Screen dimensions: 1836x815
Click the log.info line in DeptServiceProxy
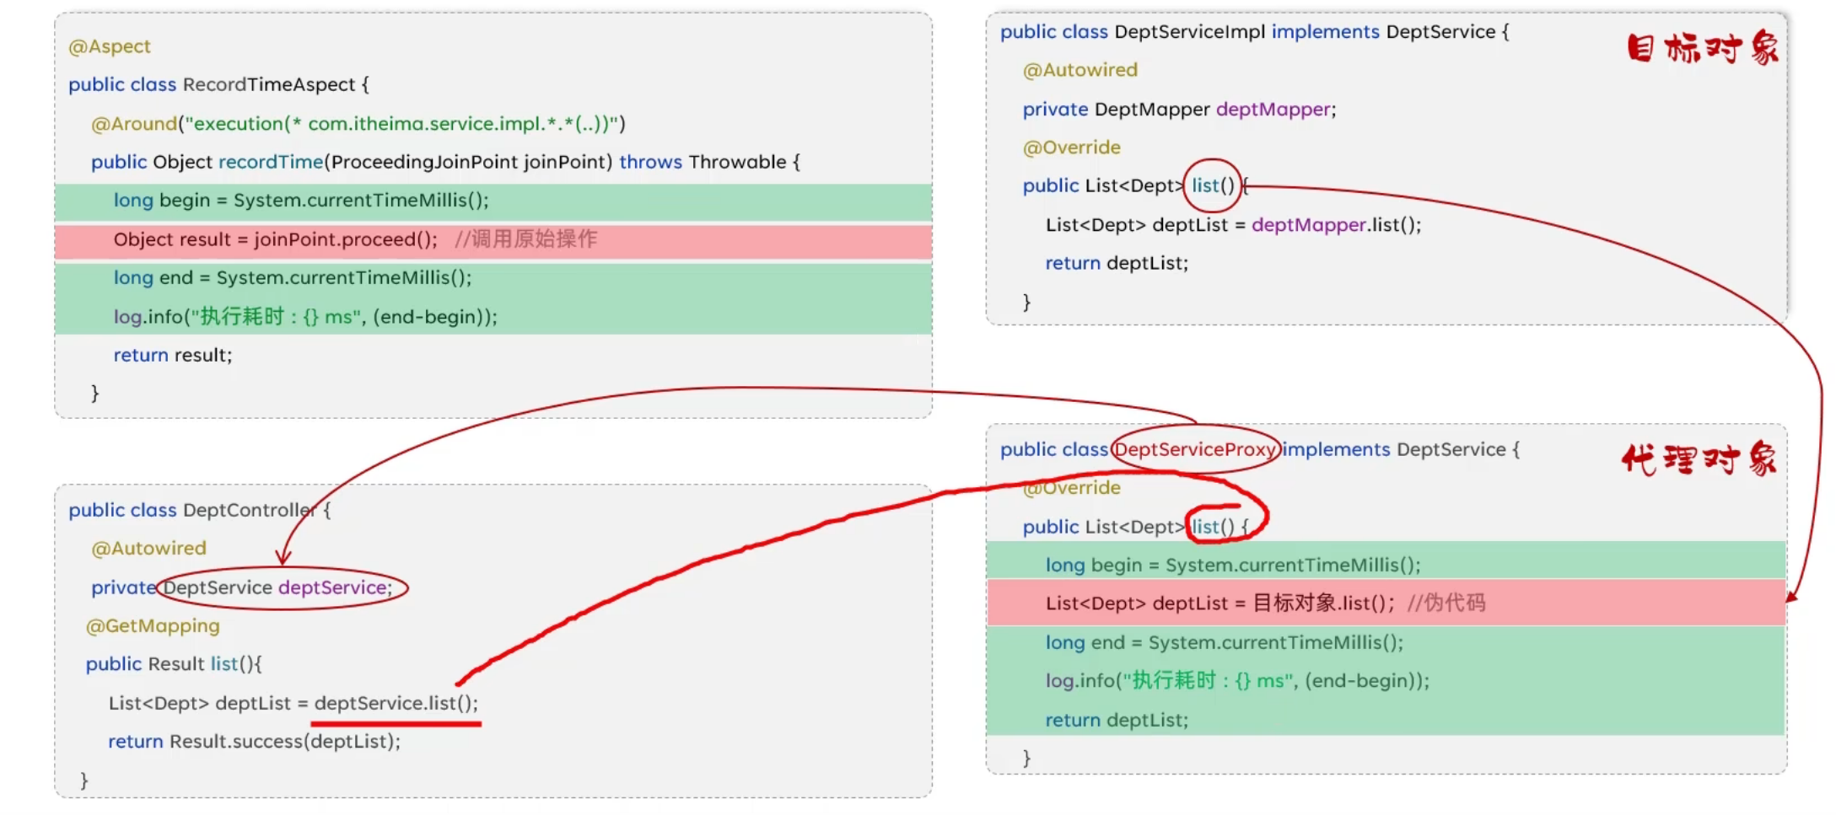coord(1237,681)
